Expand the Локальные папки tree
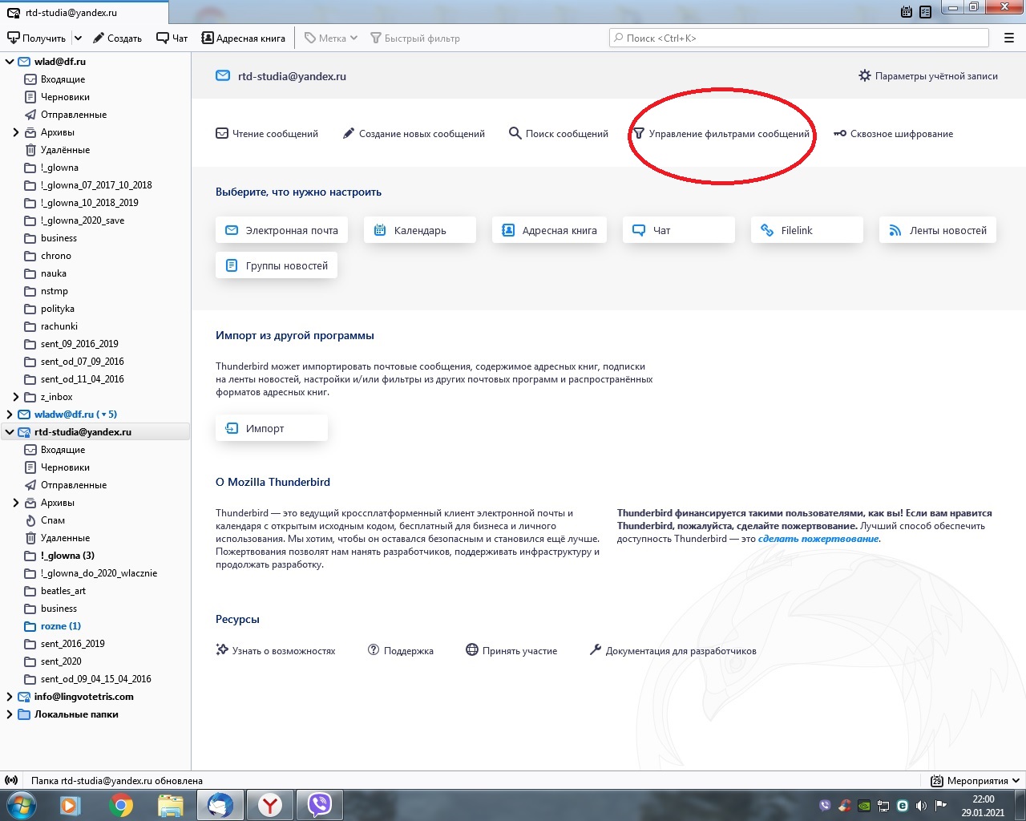 click(x=10, y=714)
